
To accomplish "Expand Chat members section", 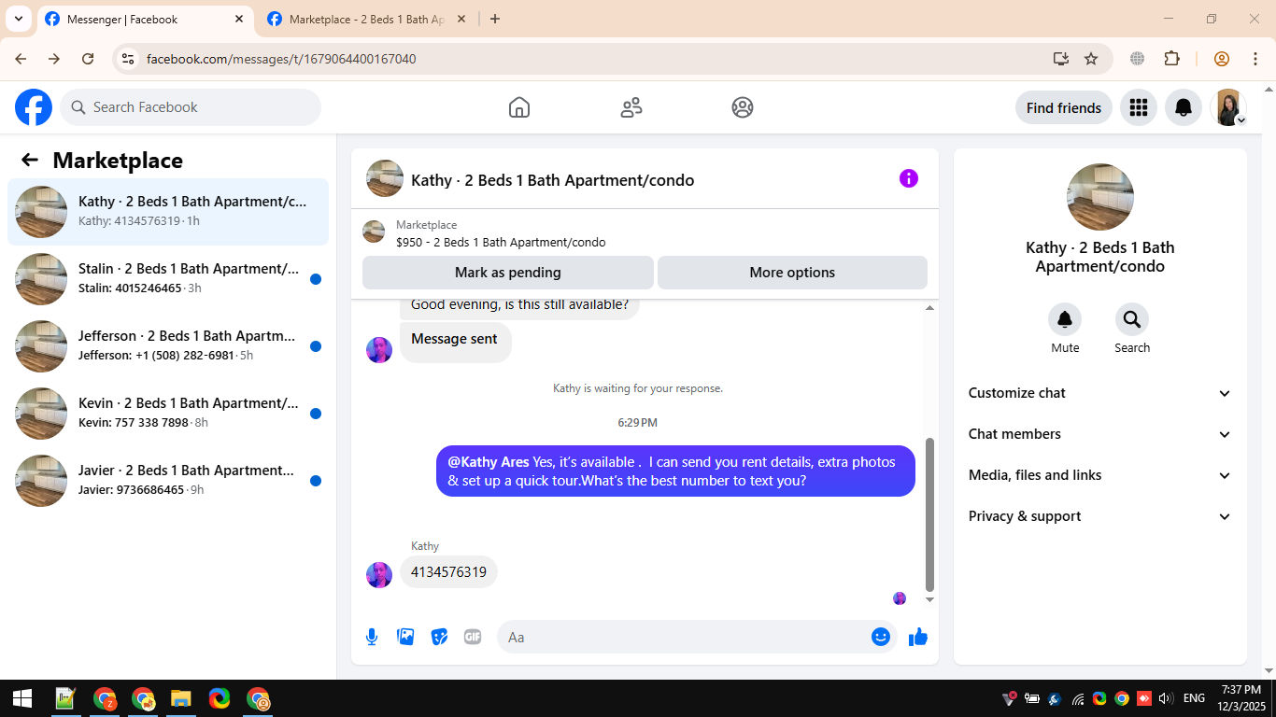I will click(1100, 434).
